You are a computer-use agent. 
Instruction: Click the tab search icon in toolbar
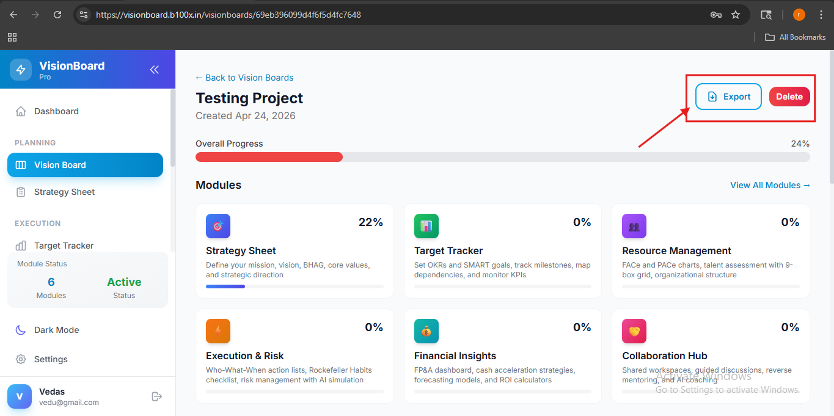[x=766, y=15]
